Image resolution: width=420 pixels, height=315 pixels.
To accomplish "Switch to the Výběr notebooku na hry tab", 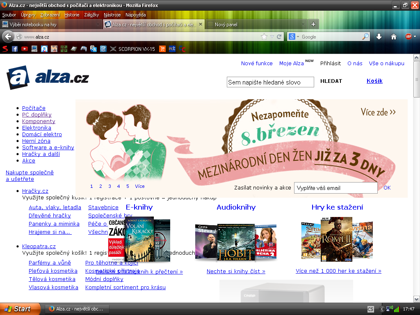I will pyautogui.click(x=51, y=24).
